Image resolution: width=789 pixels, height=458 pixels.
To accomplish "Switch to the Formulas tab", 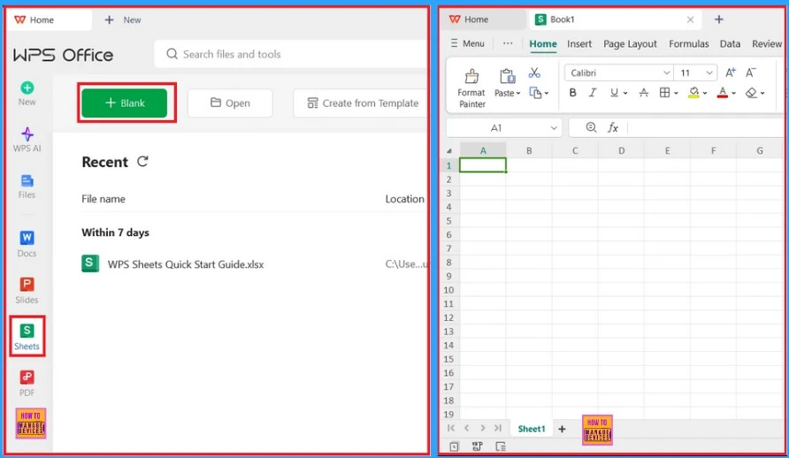I will tap(688, 43).
